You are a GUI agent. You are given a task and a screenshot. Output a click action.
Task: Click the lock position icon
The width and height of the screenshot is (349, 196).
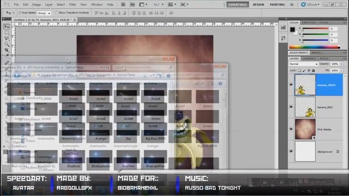[309, 70]
